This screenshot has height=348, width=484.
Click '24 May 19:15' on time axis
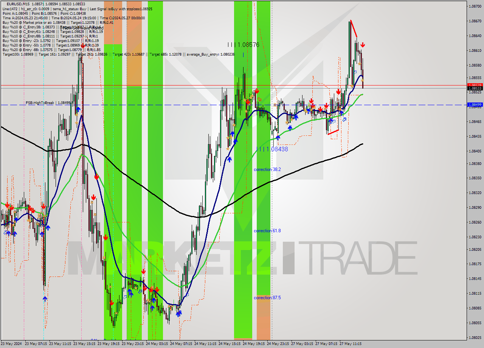254,344
